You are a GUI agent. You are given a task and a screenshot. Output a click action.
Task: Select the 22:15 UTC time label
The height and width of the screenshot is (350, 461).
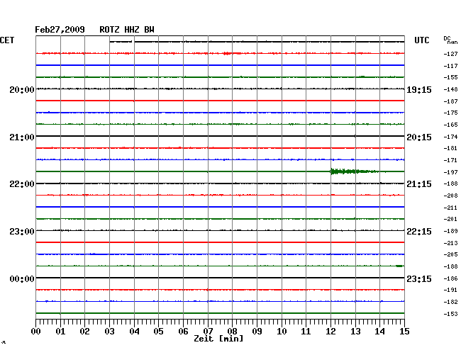pos(419,232)
